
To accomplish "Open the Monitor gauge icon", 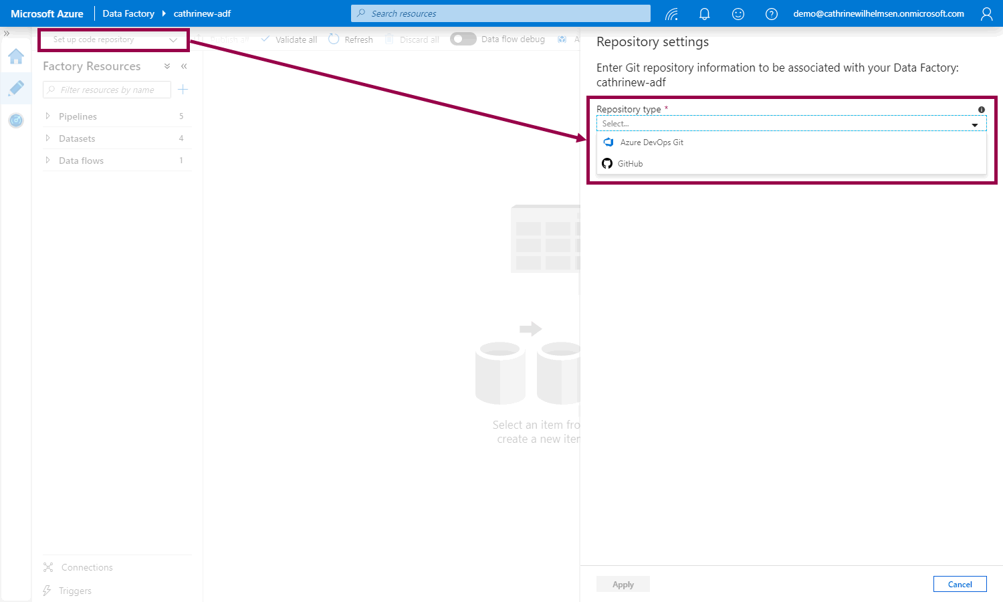I will point(16,120).
